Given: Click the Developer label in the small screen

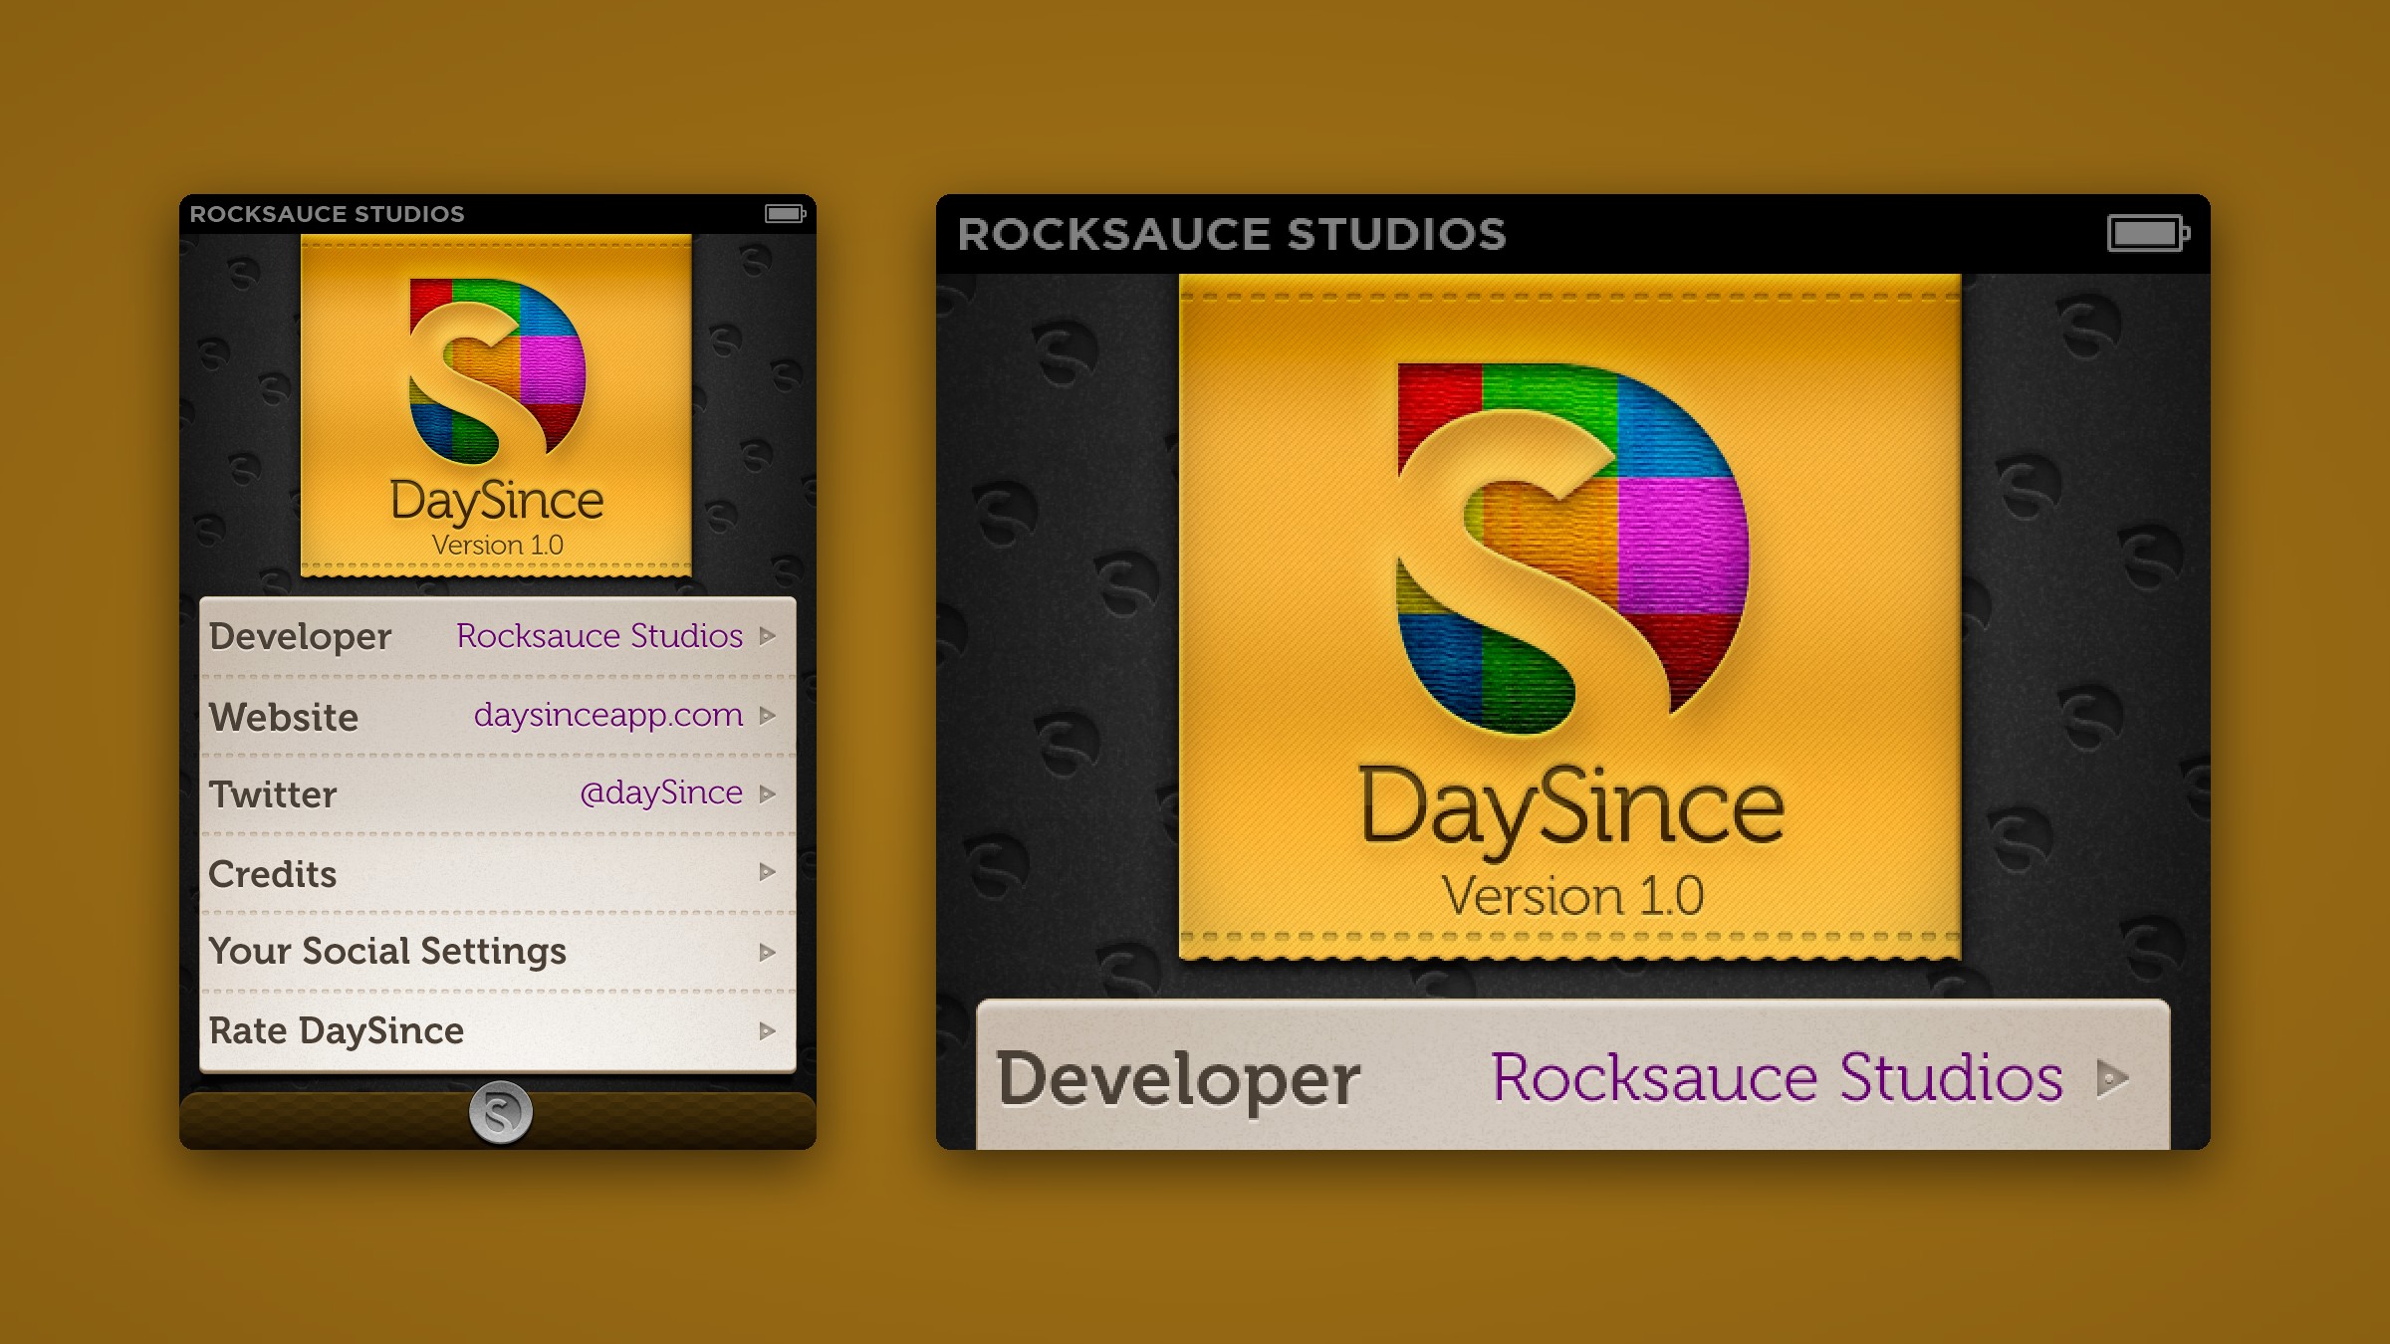Looking at the screenshot, I should tap(300, 637).
